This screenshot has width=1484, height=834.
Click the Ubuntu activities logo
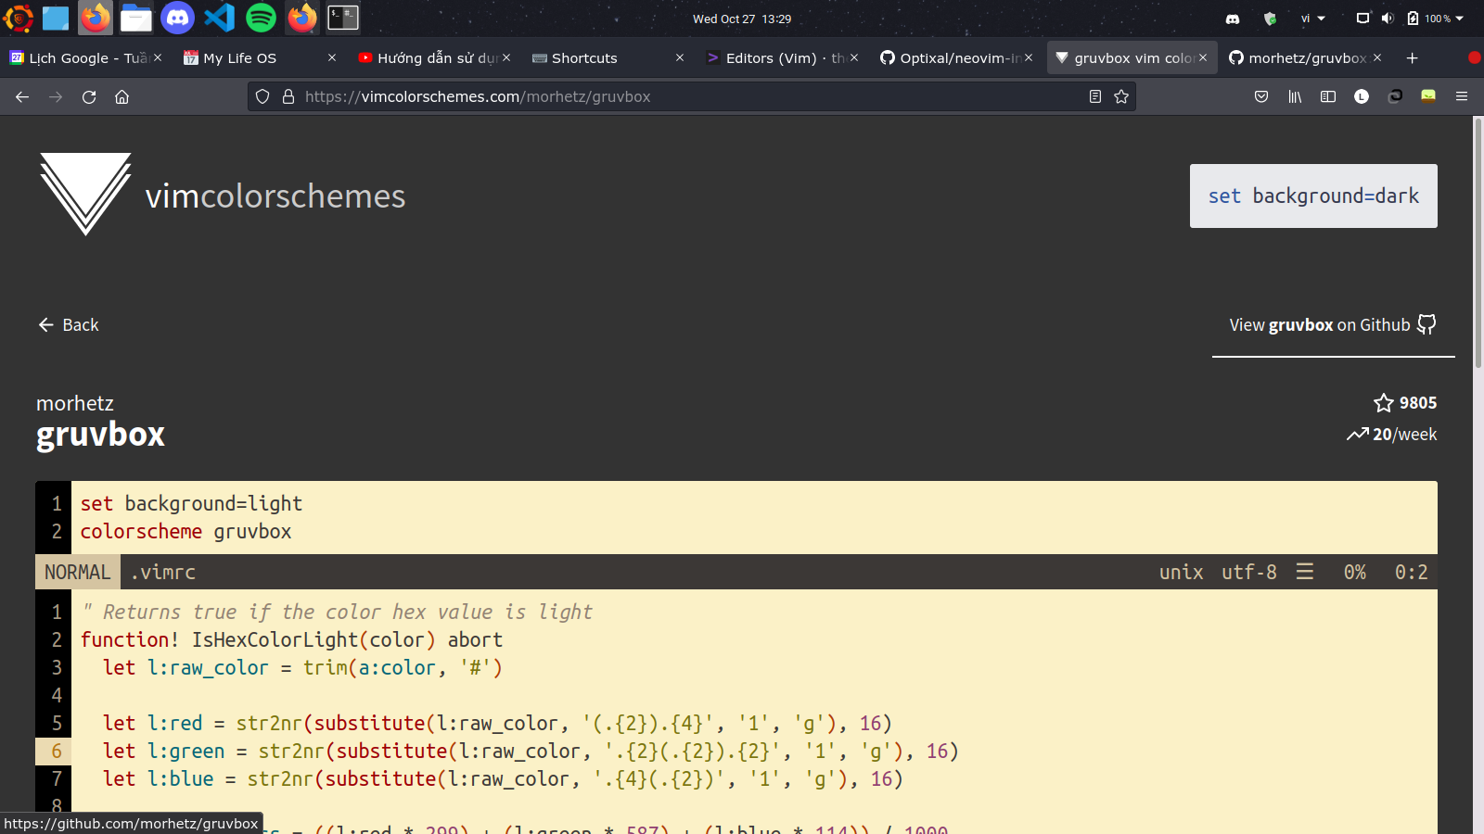coord(18,18)
